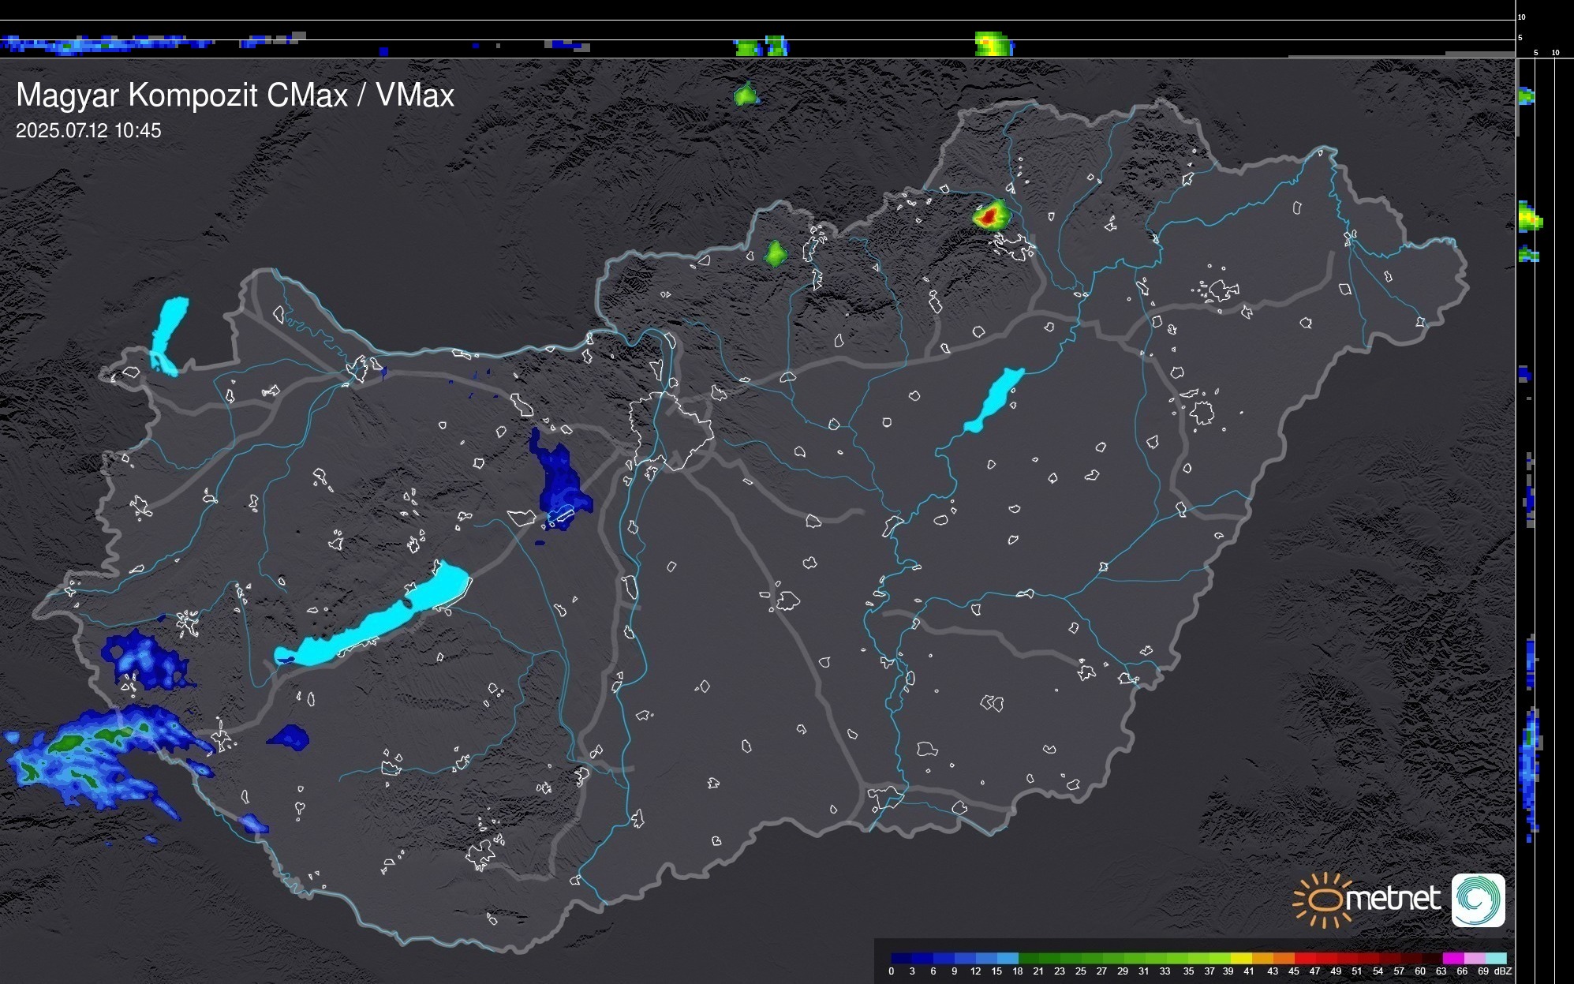Click the Magyar Kompozit CMax / VMax title
Screen dimensions: 1574x984
235,95
